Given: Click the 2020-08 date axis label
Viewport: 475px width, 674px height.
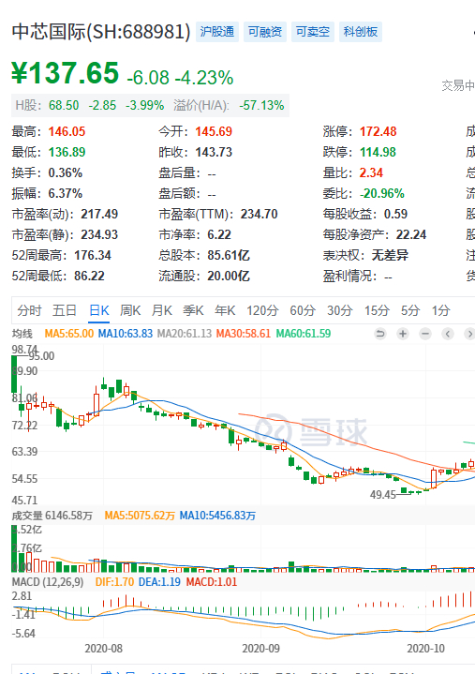Looking at the screenshot, I should [x=103, y=648].
